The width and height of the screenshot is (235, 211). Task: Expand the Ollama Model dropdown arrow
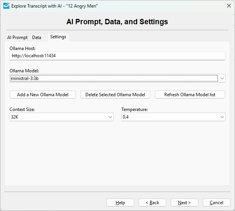pyautogui.click(x=222, y=78)
